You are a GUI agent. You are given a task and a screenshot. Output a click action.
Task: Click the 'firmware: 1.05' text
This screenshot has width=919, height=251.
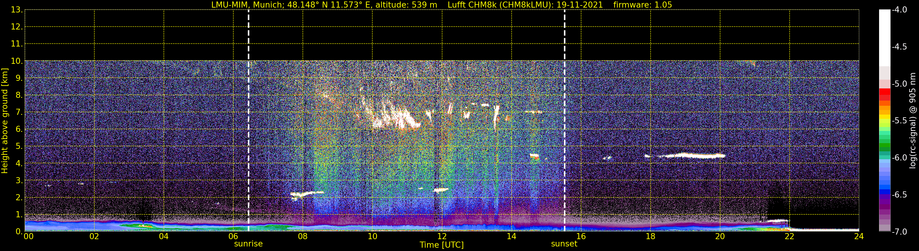tap(643, 5)
